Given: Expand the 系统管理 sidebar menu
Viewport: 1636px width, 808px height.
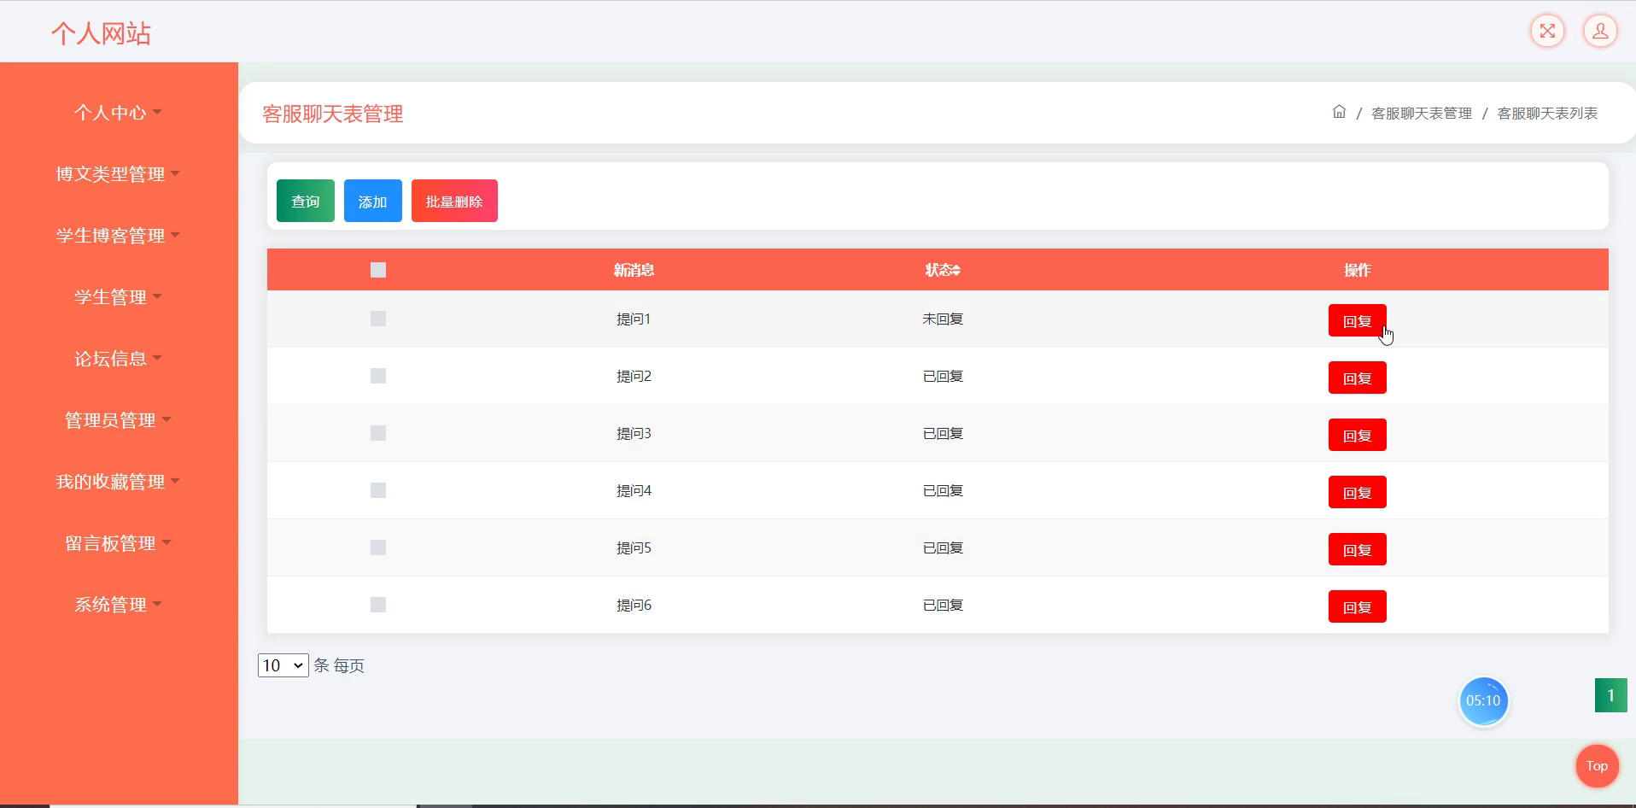Looking at the screenshot, I should pyautogui.click(x=118, y=605).
